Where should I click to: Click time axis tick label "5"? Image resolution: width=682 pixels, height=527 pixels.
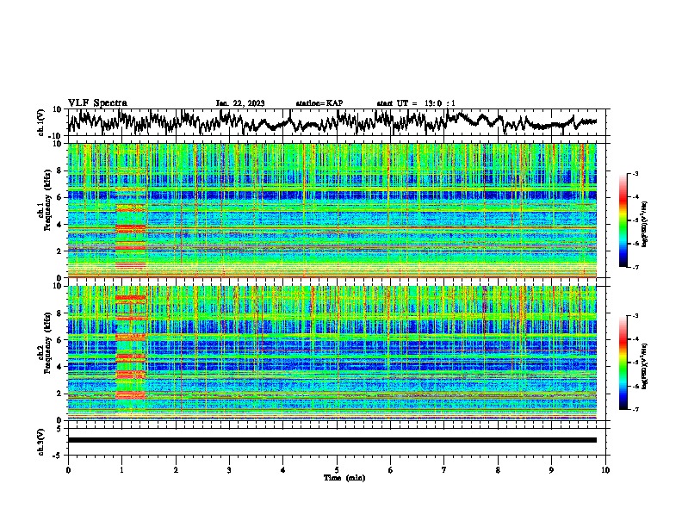point(337,470)
